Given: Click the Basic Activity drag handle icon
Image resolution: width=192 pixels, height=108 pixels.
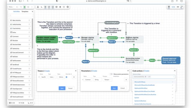Looking at the screenshot, I should tap(29, 20).
